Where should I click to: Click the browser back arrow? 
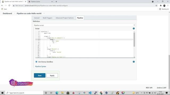click(x=2, y=6)
